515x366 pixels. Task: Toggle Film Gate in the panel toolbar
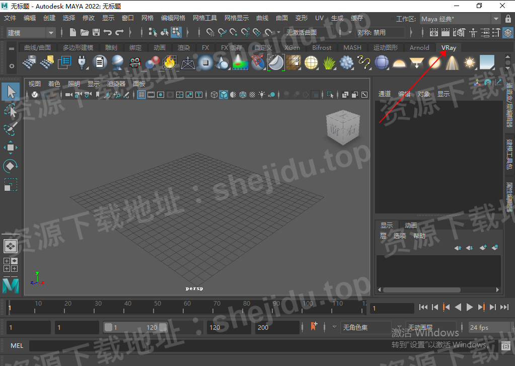click(x=151, y=95)
